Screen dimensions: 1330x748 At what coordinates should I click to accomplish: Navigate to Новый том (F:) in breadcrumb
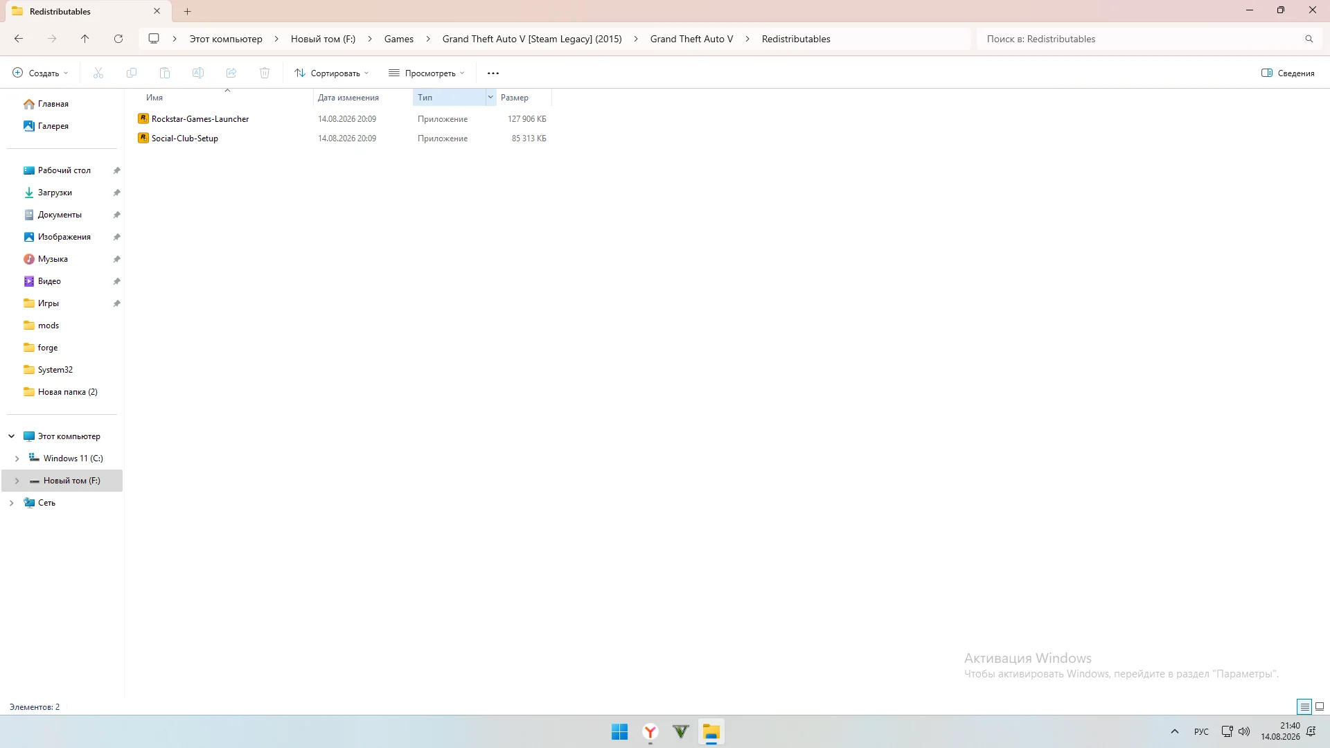pyautogui.click(x=323, y=39)
